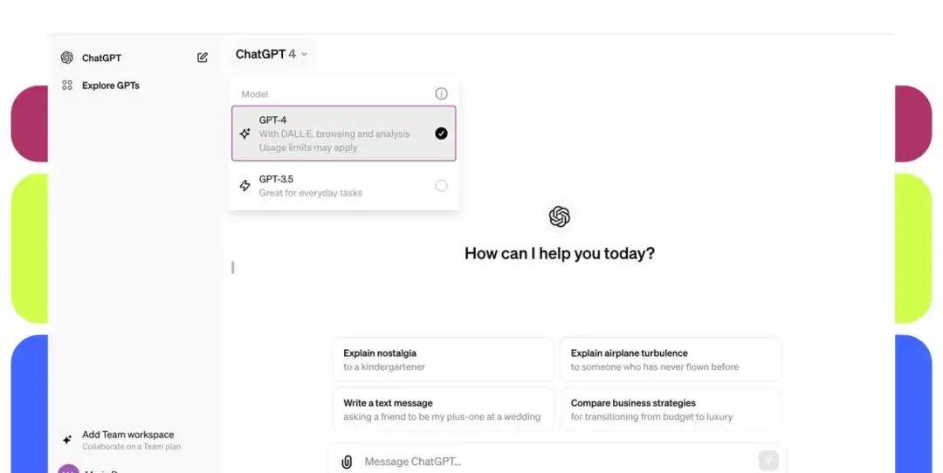Click the new chat pencil icon

(203, 58)
